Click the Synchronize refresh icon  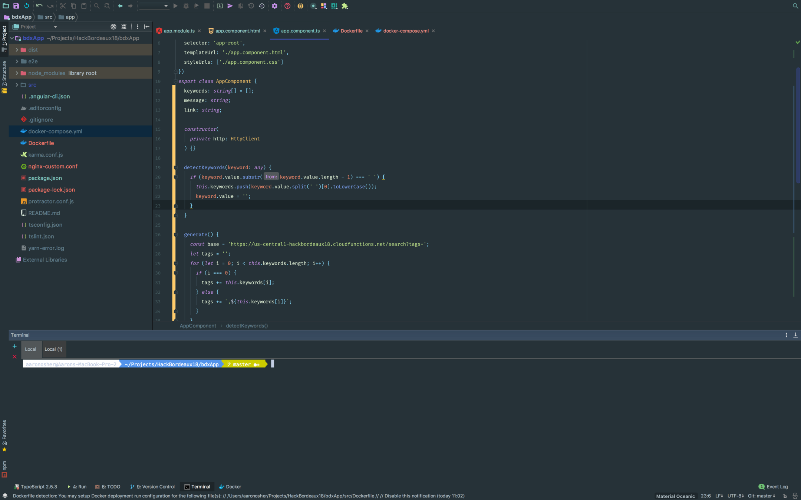pos(27,6)
